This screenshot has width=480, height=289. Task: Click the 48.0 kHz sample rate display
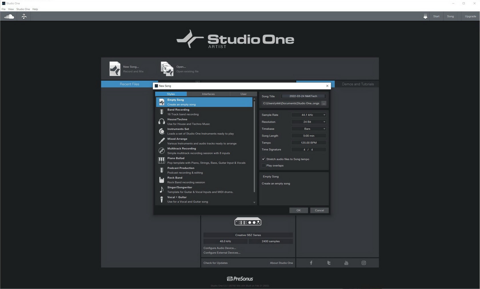(225, 241)
